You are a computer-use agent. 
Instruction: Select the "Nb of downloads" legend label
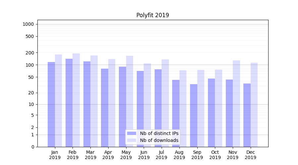tap(159, 140)
